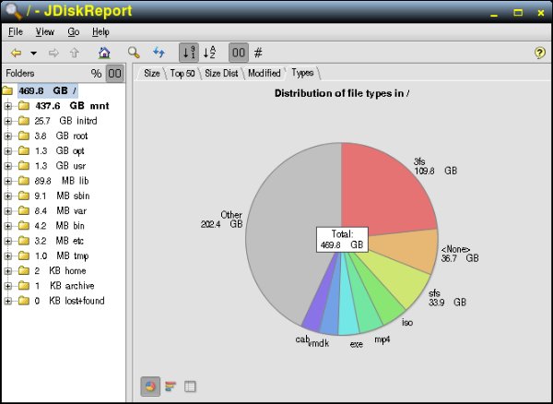The image size is (553, 404).
Task: Click the vmdk slice label
Action: click(319, 343)
